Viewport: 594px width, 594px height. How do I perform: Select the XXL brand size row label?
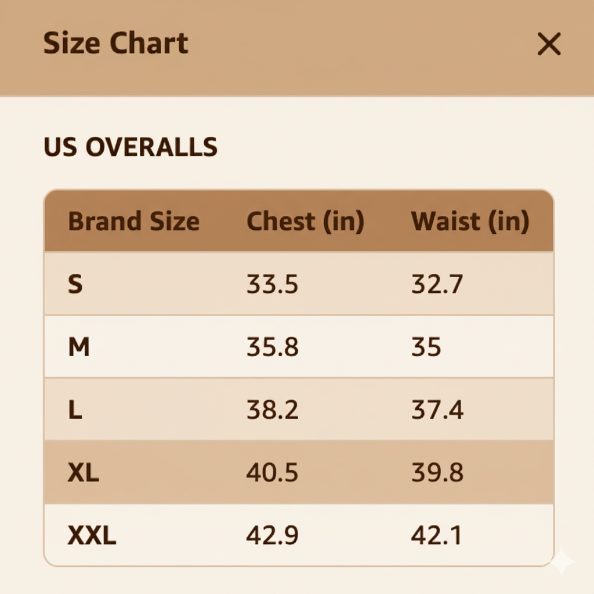[x=92, y=536]
